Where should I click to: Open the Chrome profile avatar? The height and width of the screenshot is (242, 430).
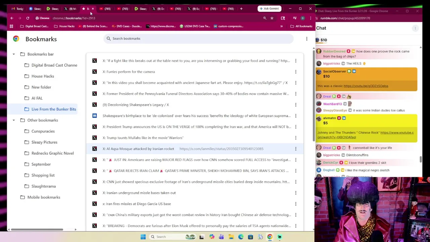[303, 18]
